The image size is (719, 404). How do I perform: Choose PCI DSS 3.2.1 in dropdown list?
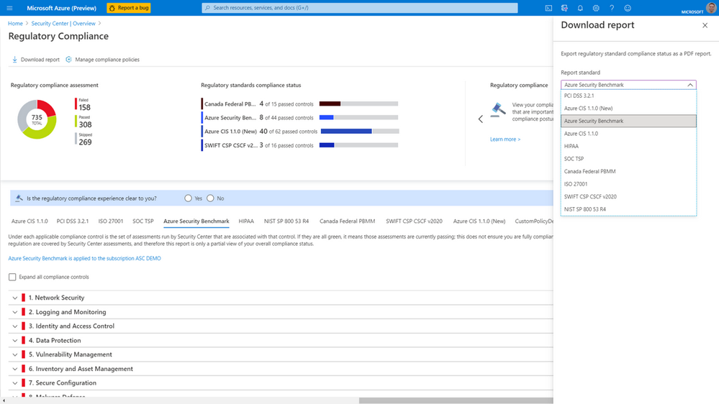click(628, 96)
